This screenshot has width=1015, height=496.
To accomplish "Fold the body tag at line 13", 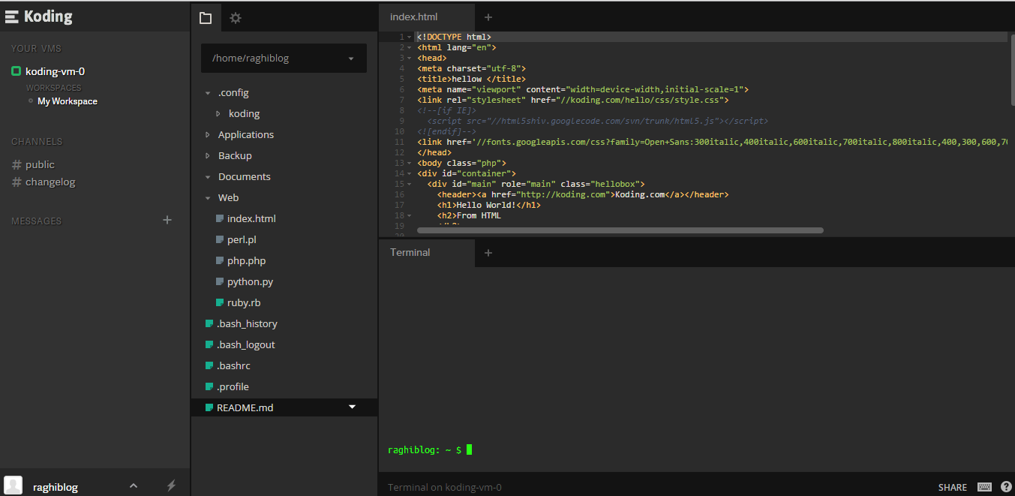I will pos(409,163).
